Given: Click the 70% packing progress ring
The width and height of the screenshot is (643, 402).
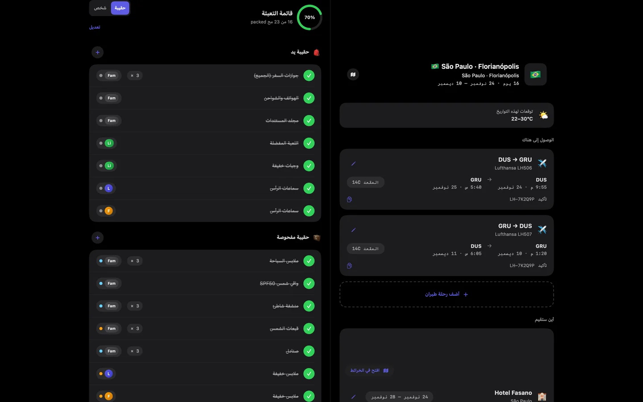Looking at the screenshot, I should pyautogui.click(x=309, y=17).
